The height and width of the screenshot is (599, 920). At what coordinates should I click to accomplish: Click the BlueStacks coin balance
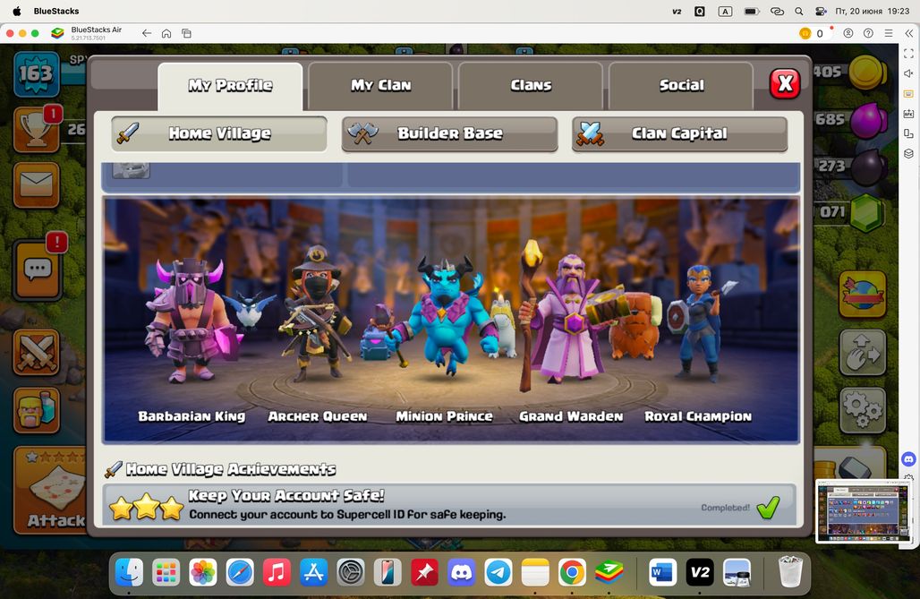(812, 33)
